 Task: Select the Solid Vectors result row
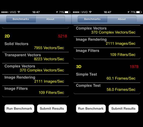[35, 46]
